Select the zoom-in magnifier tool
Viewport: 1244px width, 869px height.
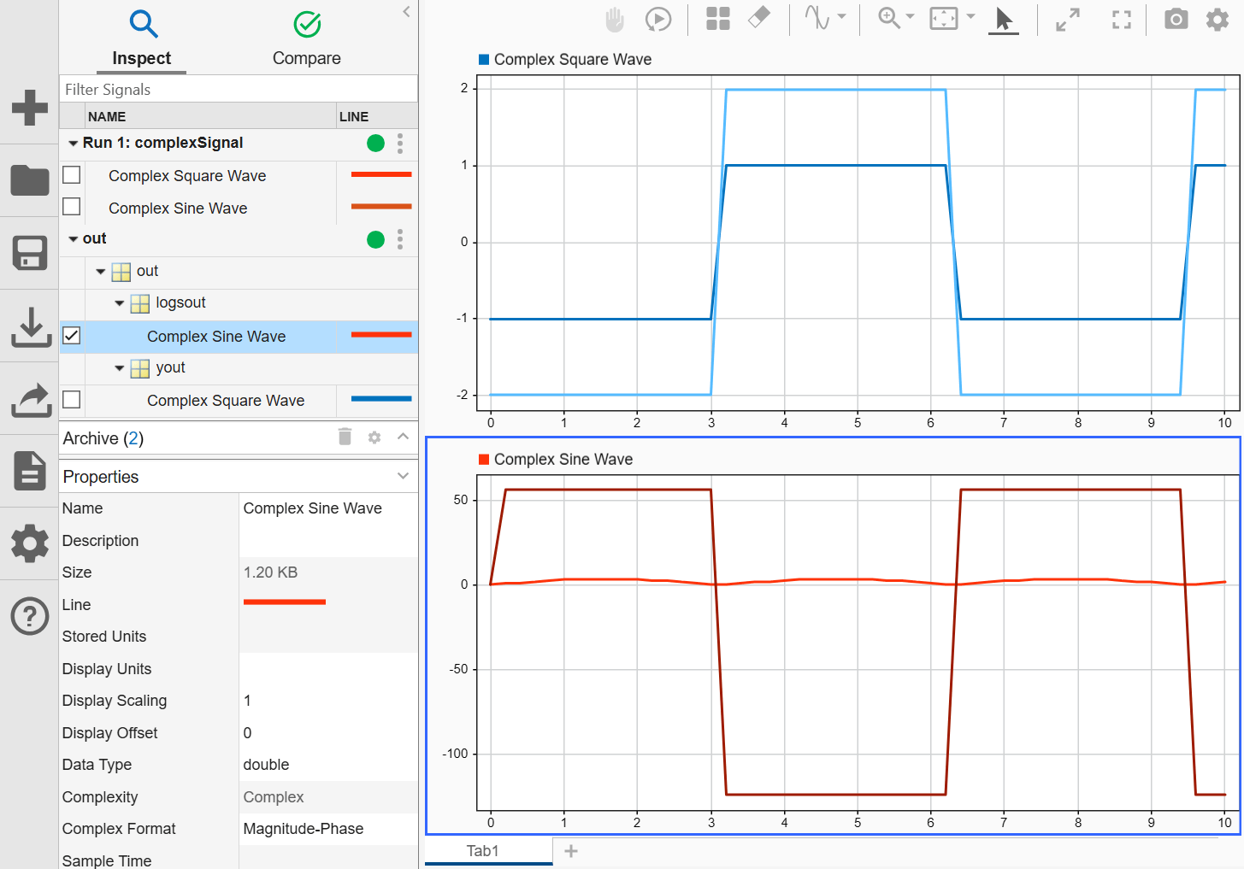point(889,18)
